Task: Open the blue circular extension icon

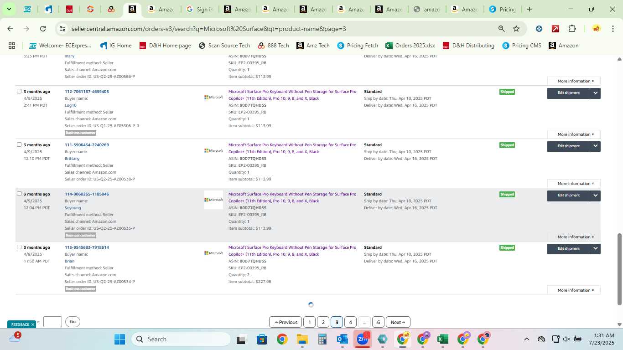Action: click(539, 29)
